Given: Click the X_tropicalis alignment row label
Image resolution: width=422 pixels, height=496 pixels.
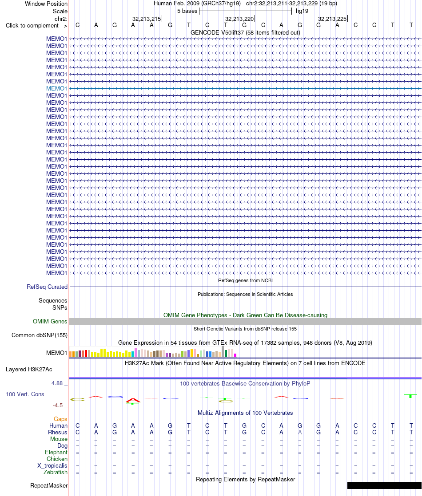Looking at the screenshot, I should coord(52,466).
